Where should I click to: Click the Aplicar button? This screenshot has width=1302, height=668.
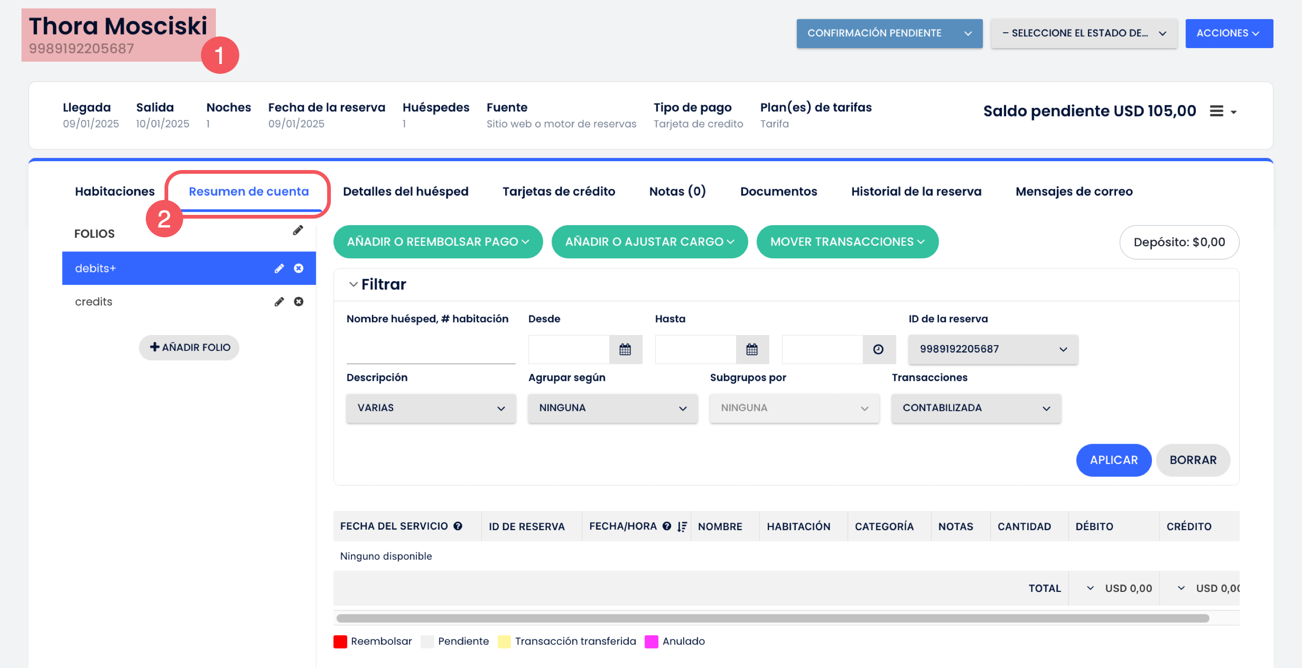pyautogui.click(x=1113, y=460)
